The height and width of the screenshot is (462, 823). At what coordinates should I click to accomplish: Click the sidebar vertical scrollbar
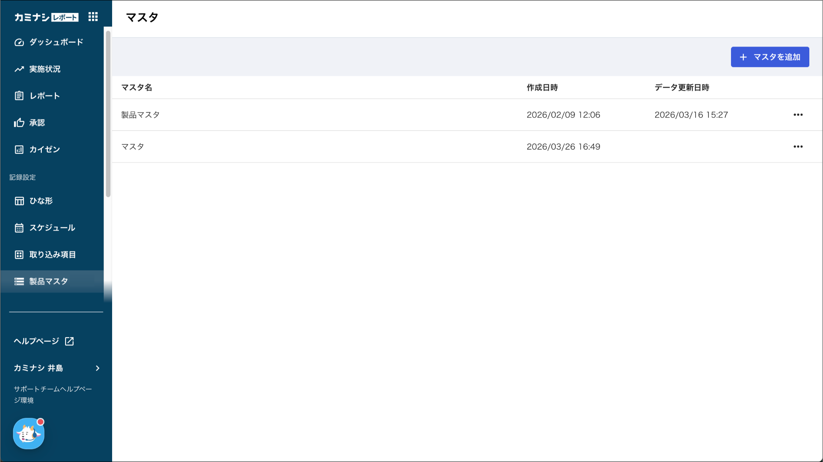tap(108, 114)
